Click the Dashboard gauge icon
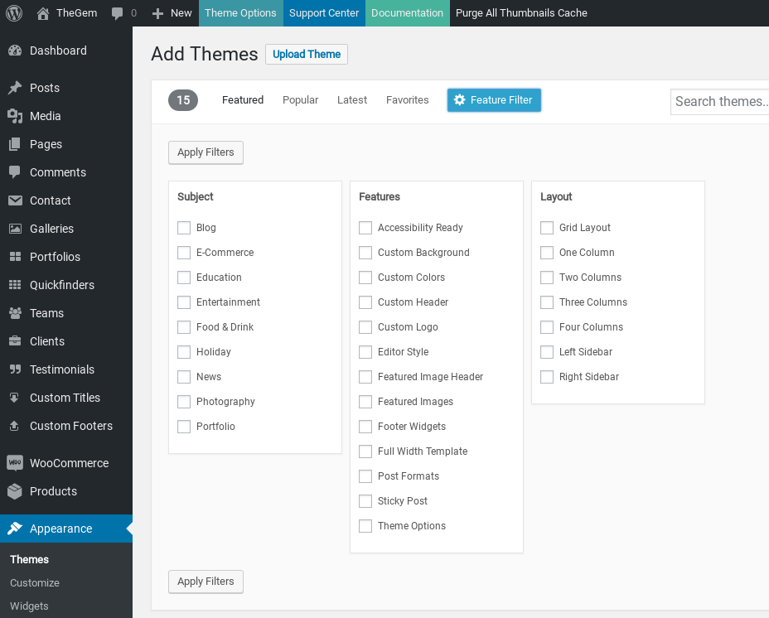Screen dimensions: 769x618 [15, 51]
